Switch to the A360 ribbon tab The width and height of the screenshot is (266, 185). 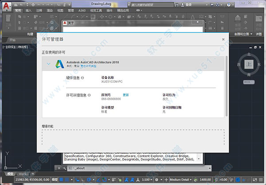click(x=82, y=11)
